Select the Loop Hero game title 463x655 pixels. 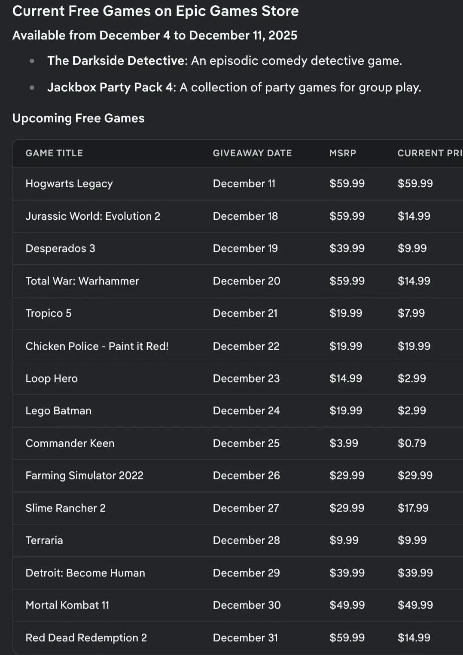pyautogui.click(x=52, y=379)
